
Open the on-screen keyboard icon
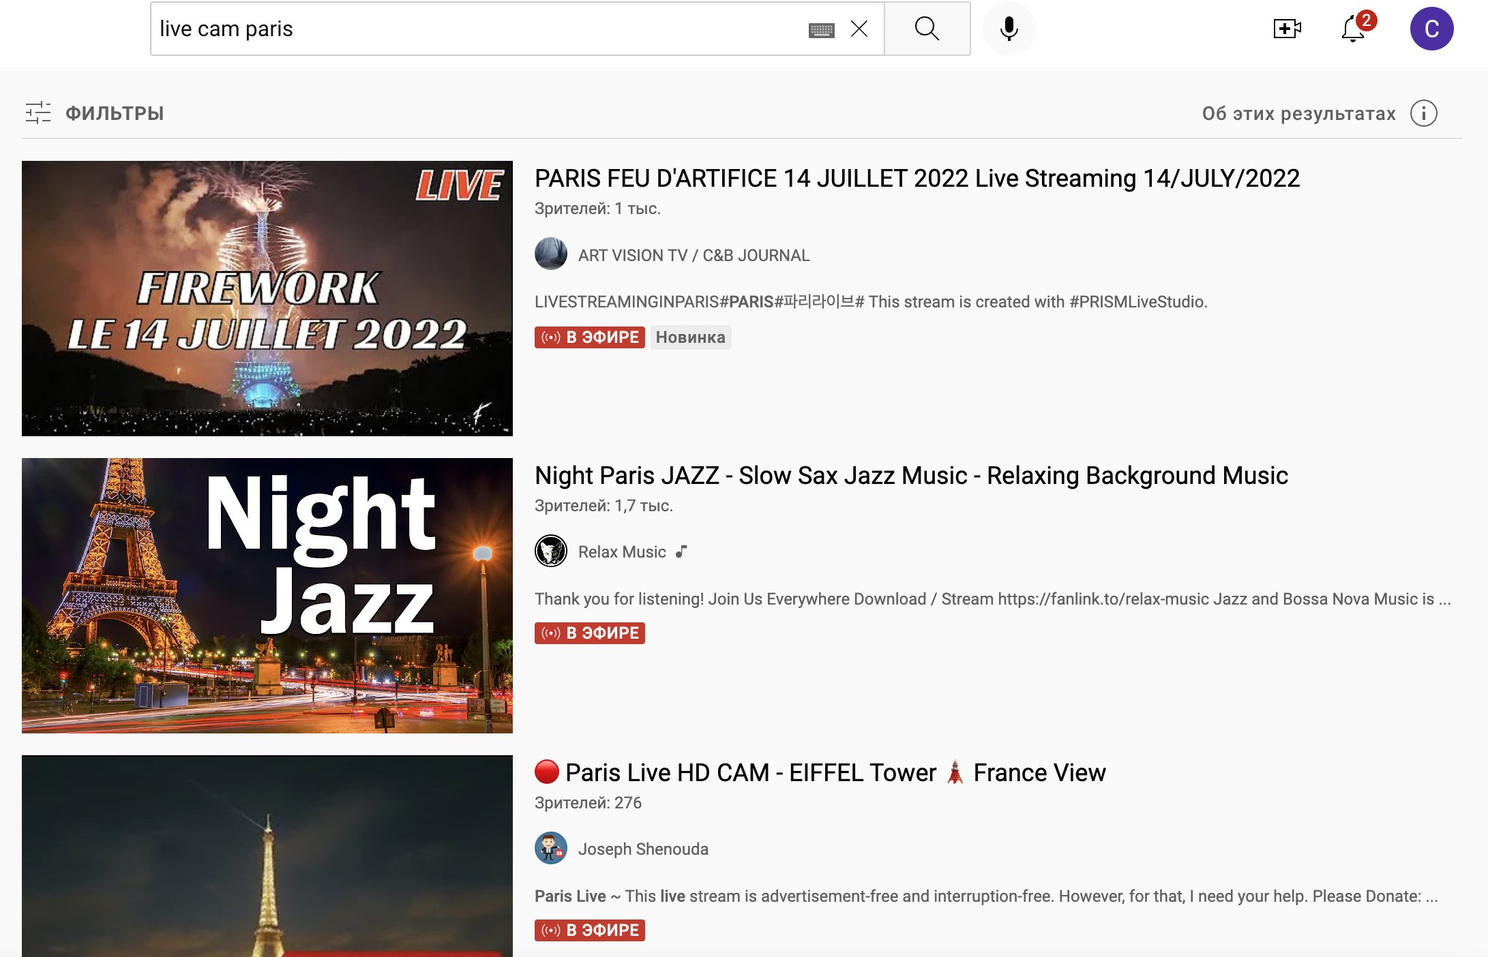[821, 30]
